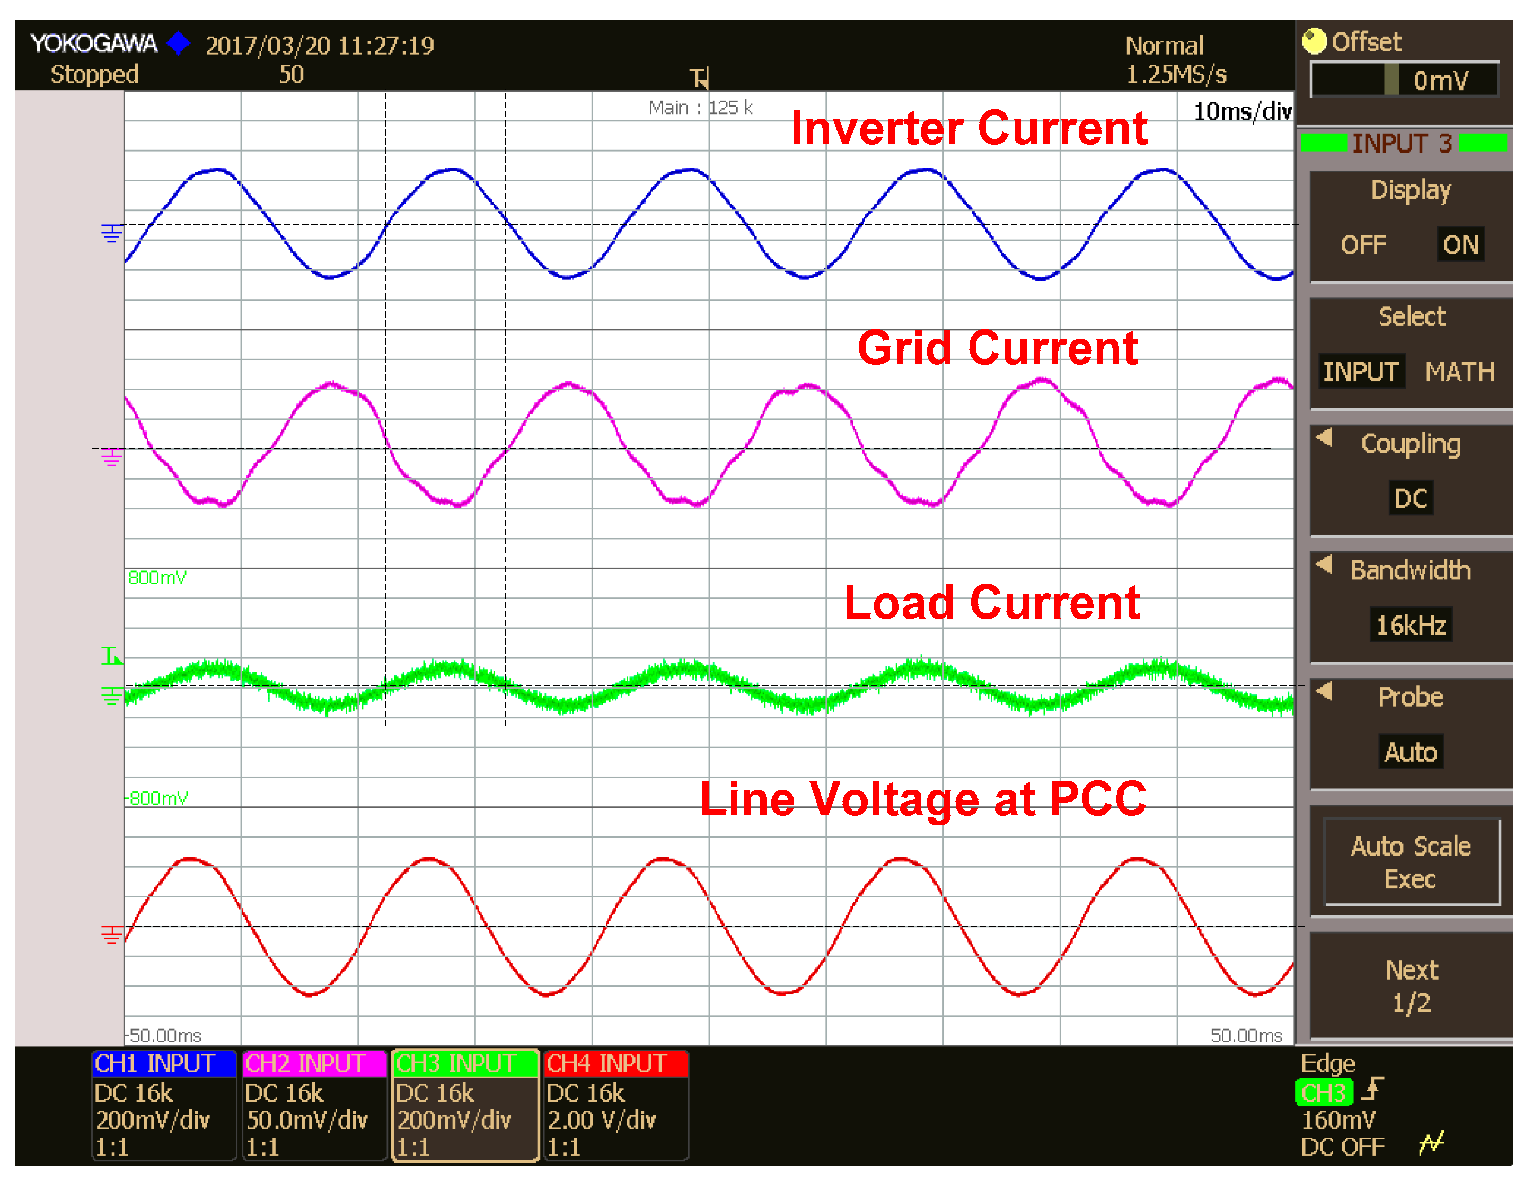This screenshot has width=1524, height=1180.
Task: Click the green trigger level T marker
Action: pyautogui.click(x=111, y=656)
